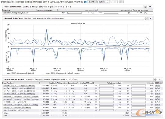Sort Host Pairs by Avg Net RTT (ms)

click(x=86, y=83)
